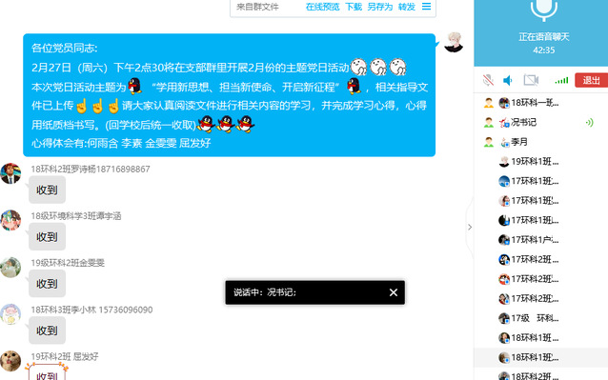Click the signal strength bars icon
608x380 pixels.
[x=561, y=80]
